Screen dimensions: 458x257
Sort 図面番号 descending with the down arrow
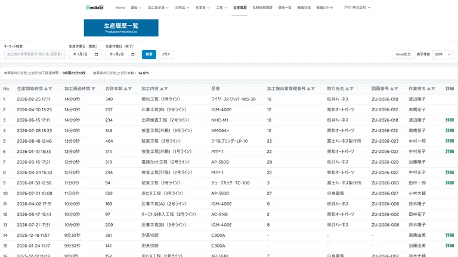coord(396,89)
